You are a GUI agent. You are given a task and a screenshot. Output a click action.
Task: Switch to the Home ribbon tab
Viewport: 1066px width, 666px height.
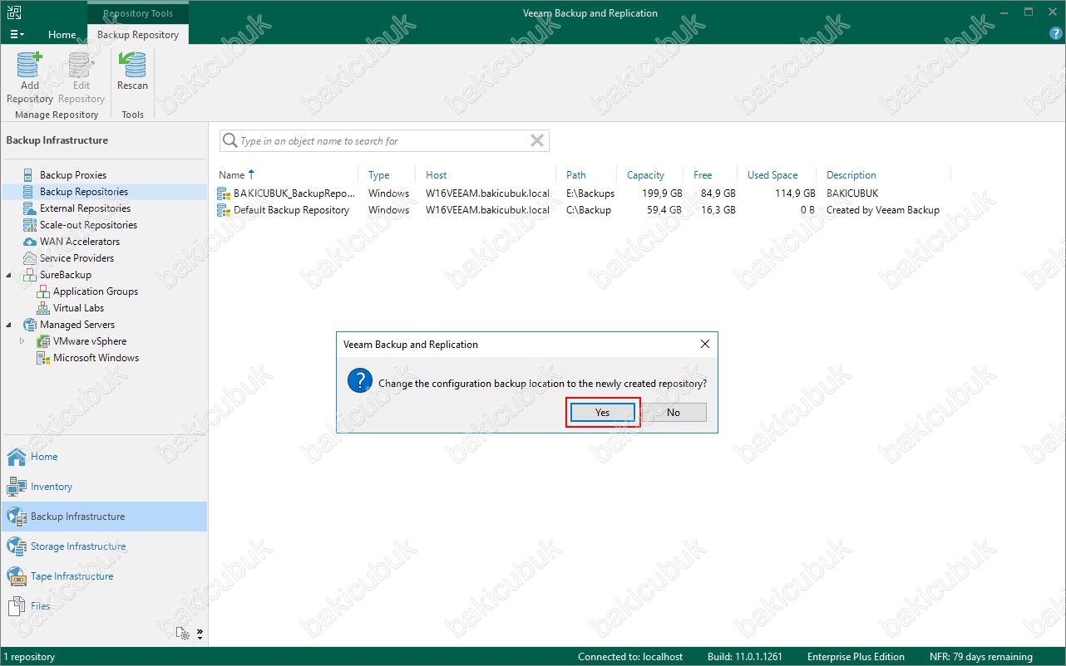pyautogui.click(x=62, y=35)
